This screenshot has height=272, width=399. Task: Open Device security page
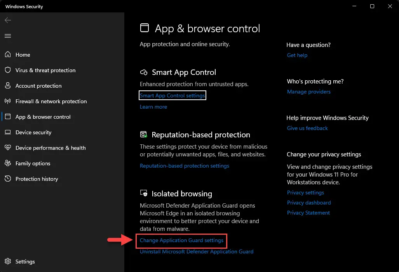pos(33,132)
